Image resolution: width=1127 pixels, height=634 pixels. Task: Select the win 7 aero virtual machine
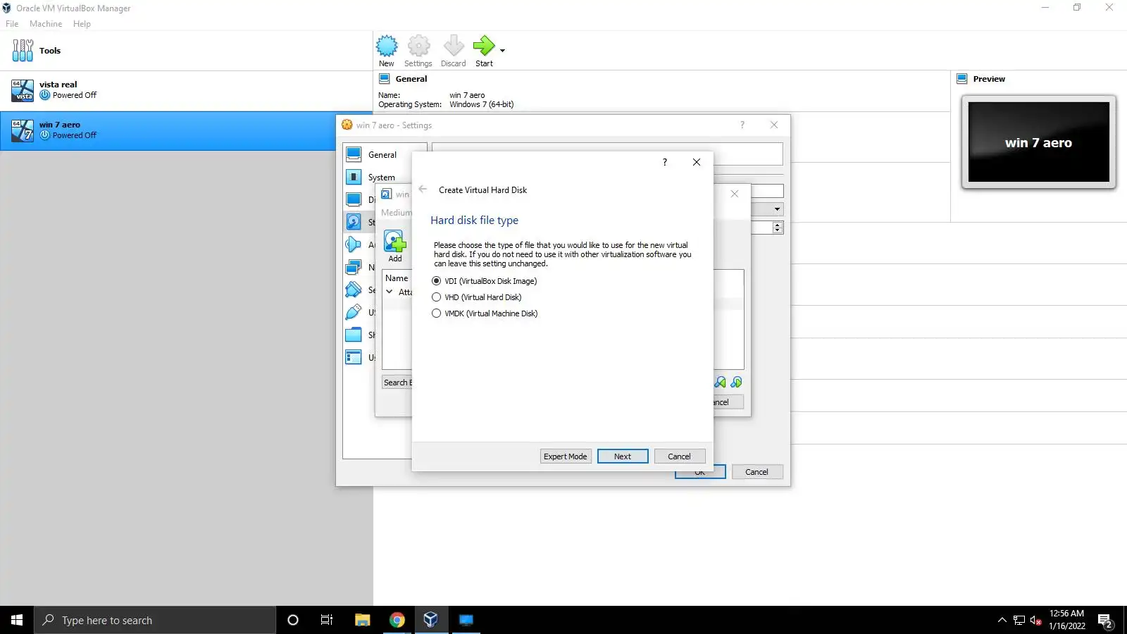[x=168, y=130]
